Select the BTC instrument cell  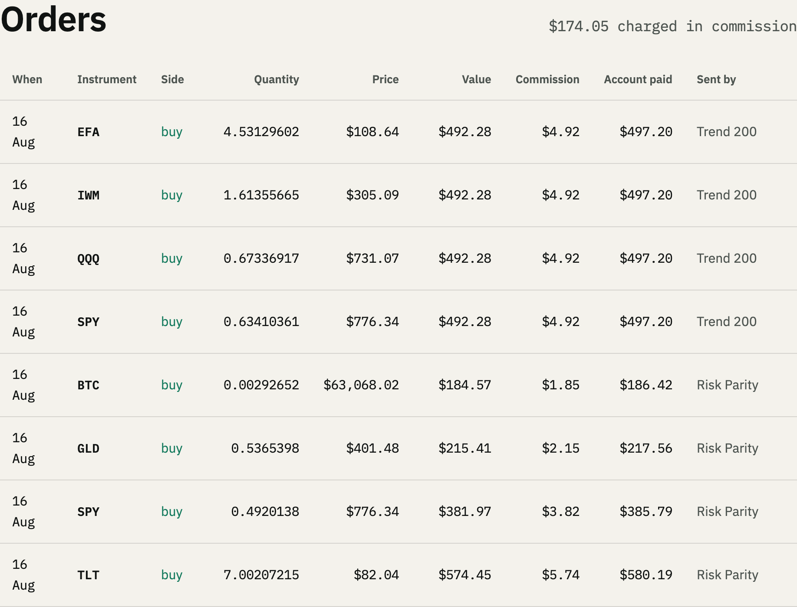pos(89,385)
